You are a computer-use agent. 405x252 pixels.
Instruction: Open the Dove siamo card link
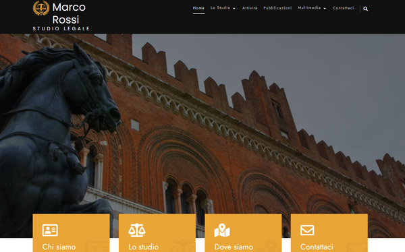234,247
